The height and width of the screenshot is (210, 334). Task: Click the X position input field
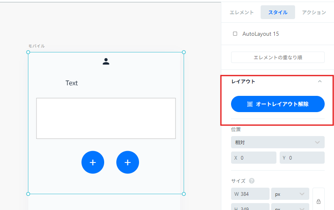coord(253,158)
